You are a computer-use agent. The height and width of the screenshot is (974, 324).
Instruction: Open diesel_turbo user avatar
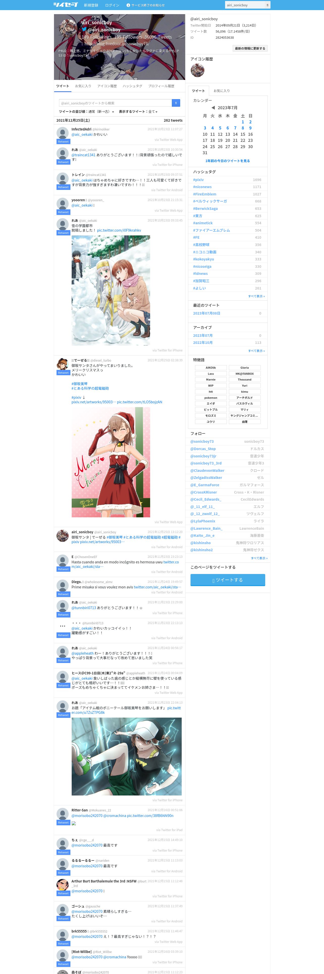tap(62, 364)
